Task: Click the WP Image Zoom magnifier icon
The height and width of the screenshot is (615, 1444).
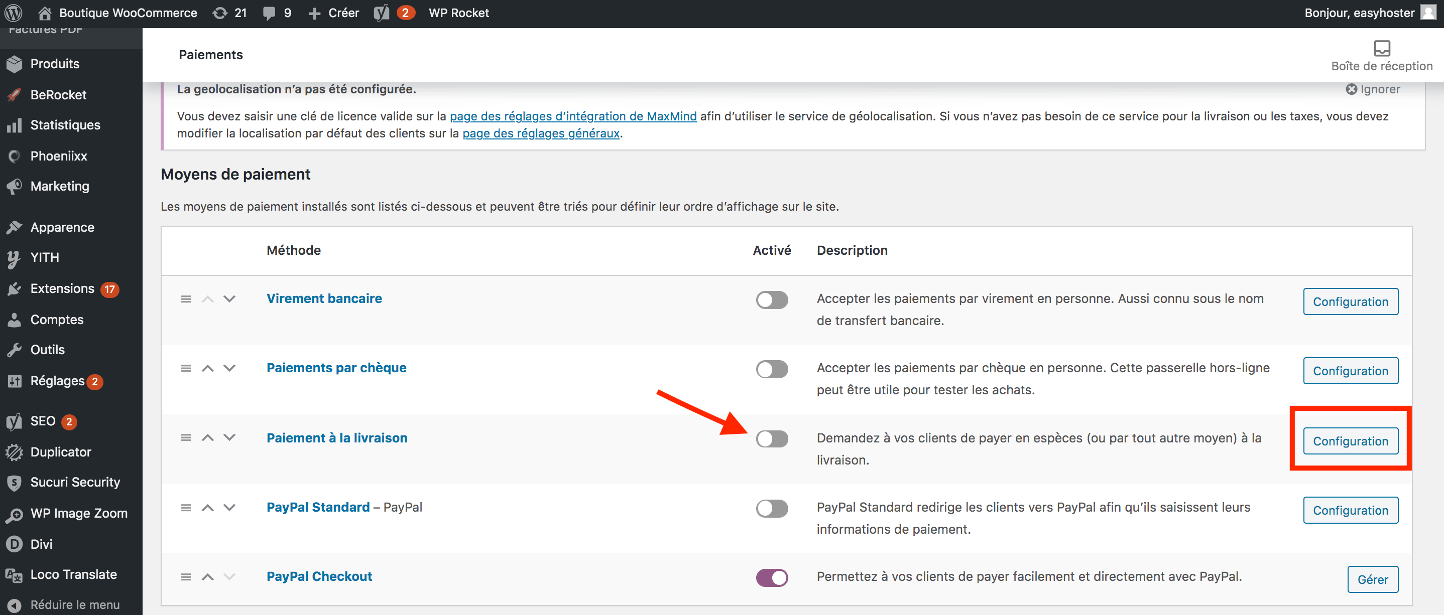Action: 15,514
